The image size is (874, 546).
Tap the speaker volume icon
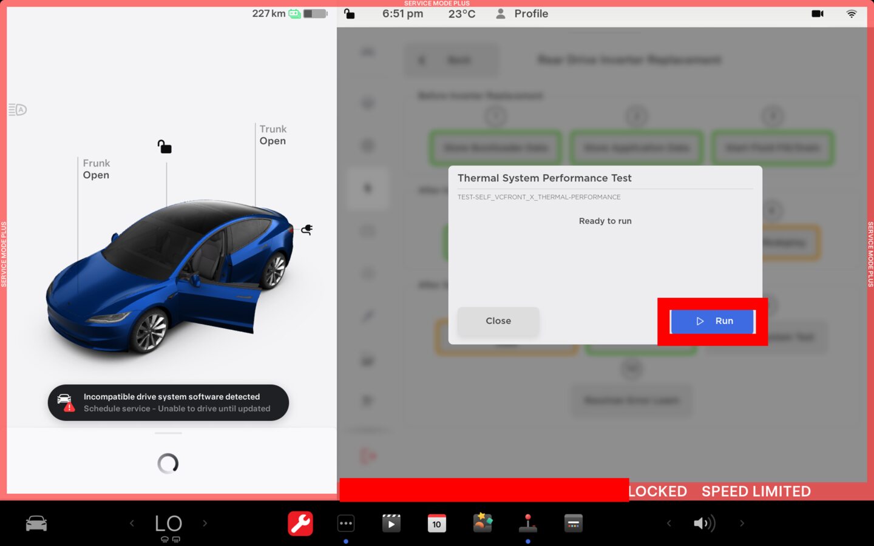coord(704,523)
